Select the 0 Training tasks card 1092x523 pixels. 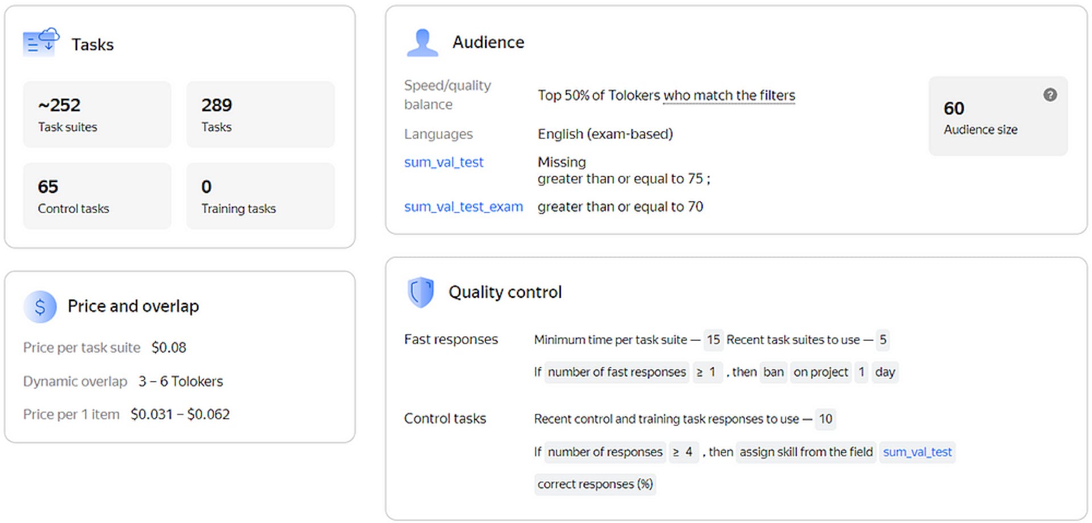[x=260, y=197]
